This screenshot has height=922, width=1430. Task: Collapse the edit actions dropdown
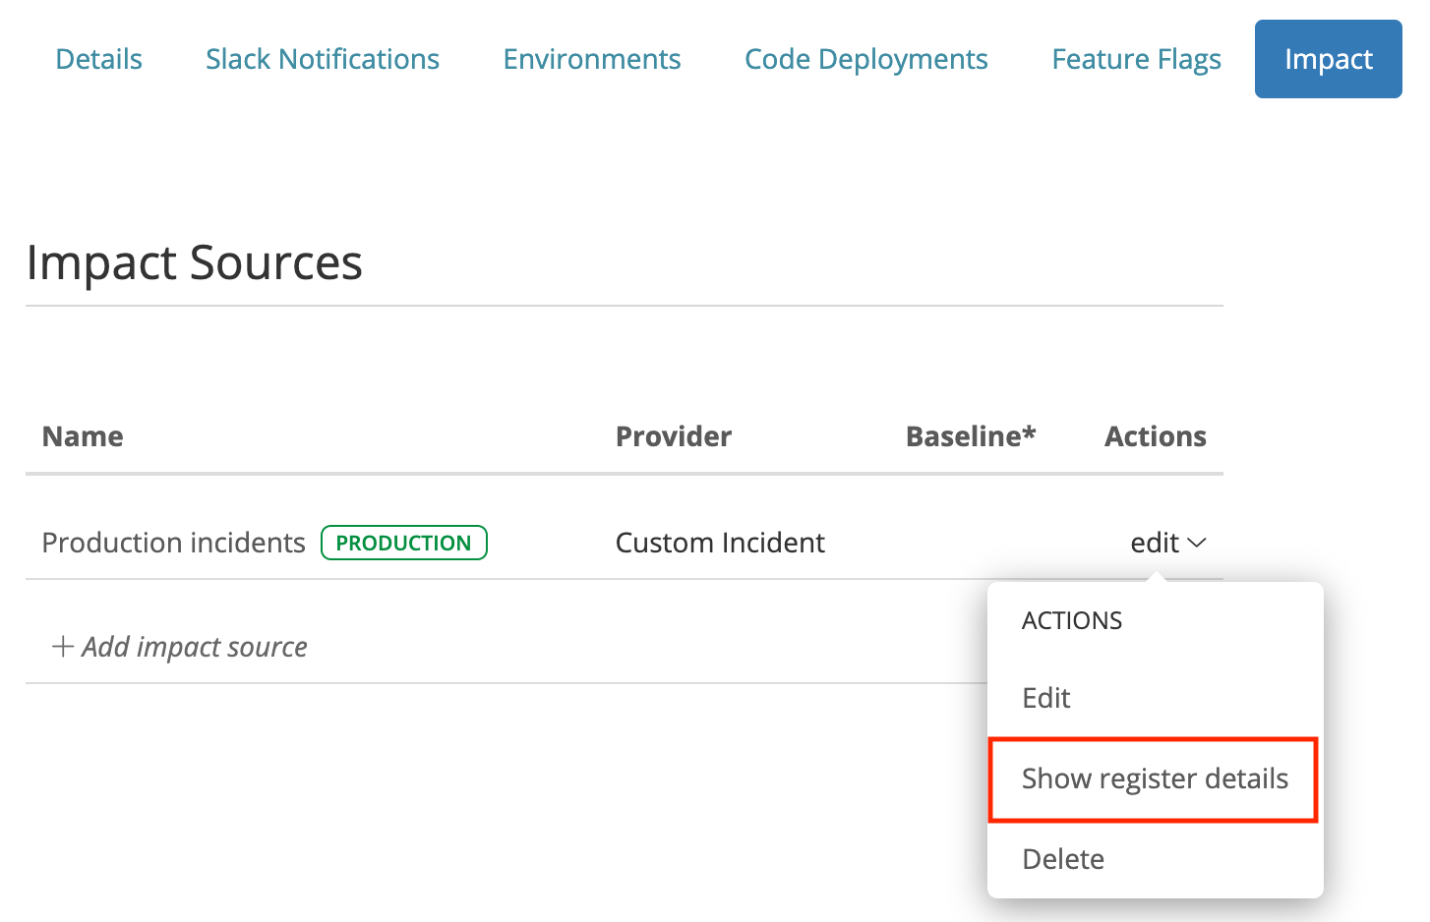coord(1156,543)
